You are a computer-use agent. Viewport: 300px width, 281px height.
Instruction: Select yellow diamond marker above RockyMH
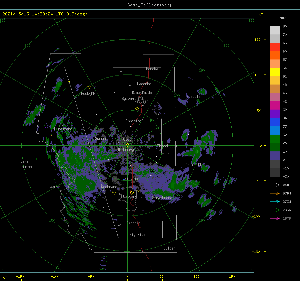point(89,87)
